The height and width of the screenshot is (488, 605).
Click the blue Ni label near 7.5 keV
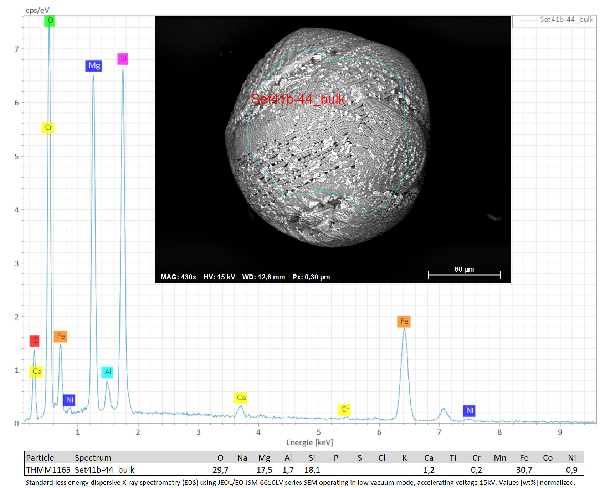(x=469, y=411)
